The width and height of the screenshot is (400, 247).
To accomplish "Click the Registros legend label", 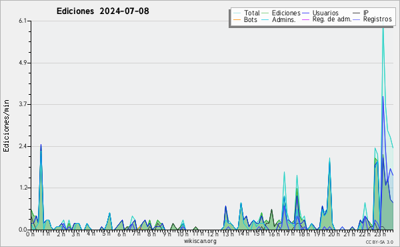I will (377, 19).
